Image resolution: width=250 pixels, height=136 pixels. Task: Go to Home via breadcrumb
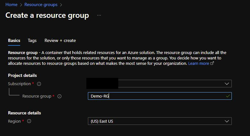(12, 4)
